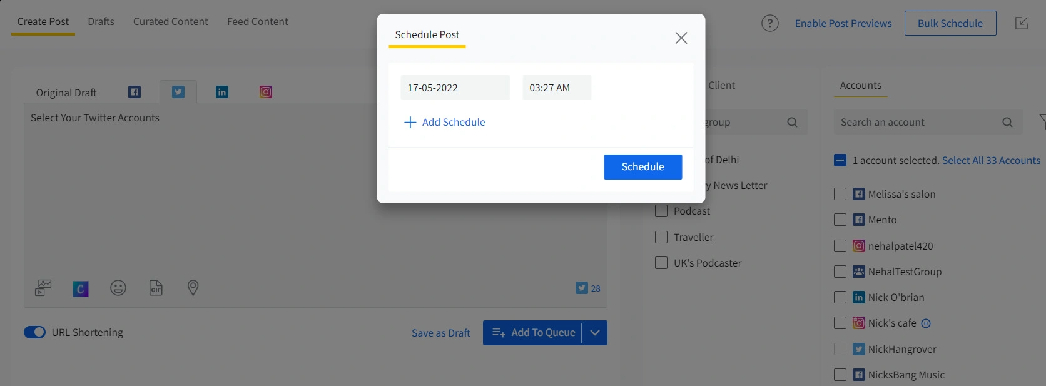Toggle URL Shortening switch

pyautogui.click(x=35, y=332)
